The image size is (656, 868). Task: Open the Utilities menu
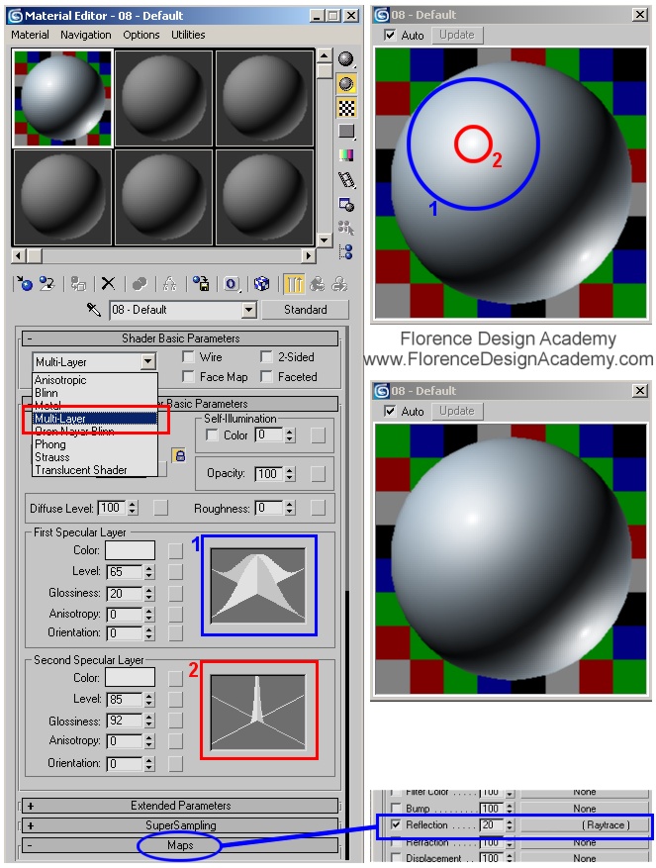(x=188, y=35)
